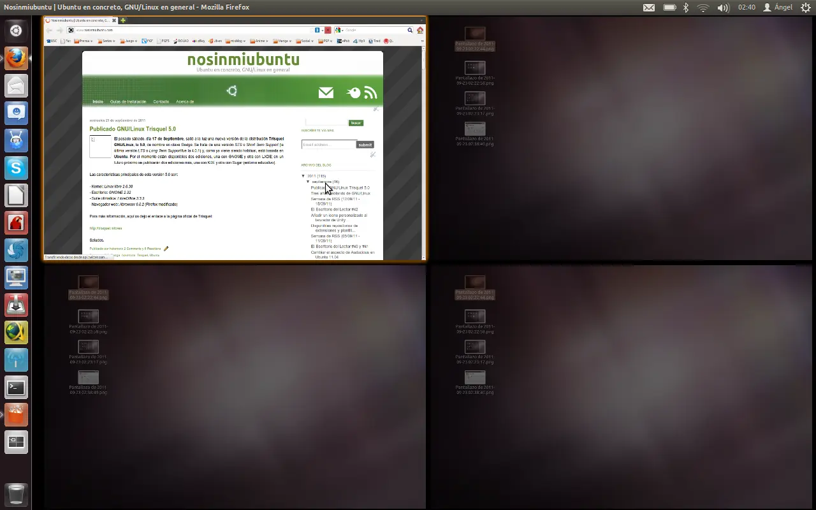Click the Firefox back arrow button
816x510 pixels.
pyautogui.click(x=49, y=30)
